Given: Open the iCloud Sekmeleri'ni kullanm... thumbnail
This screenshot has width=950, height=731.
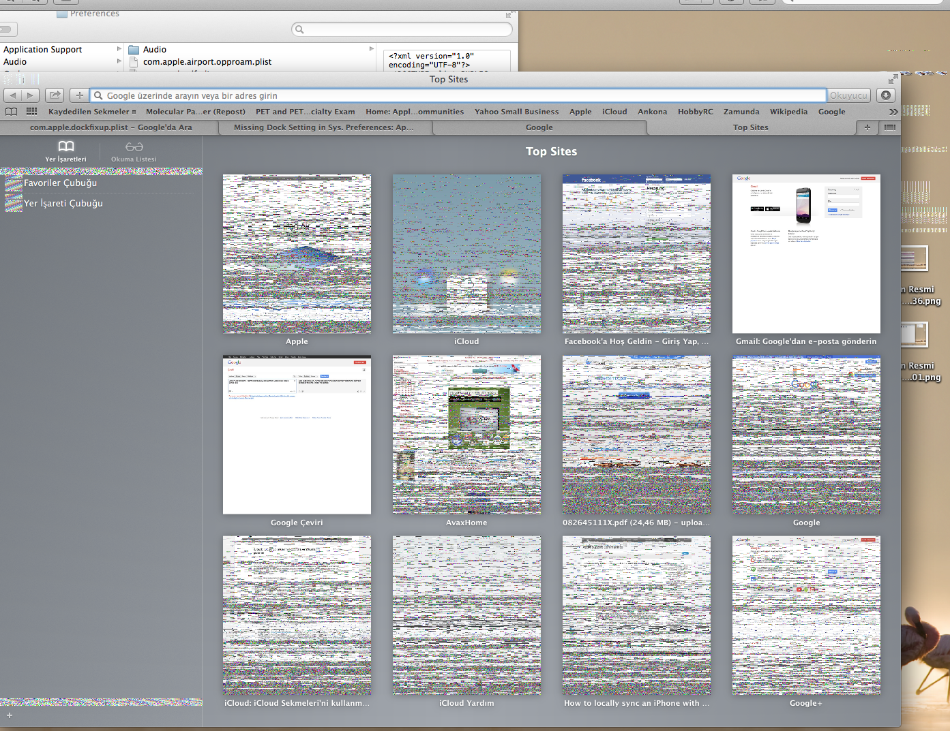Looking at the screenshot, I should point(297,615).
